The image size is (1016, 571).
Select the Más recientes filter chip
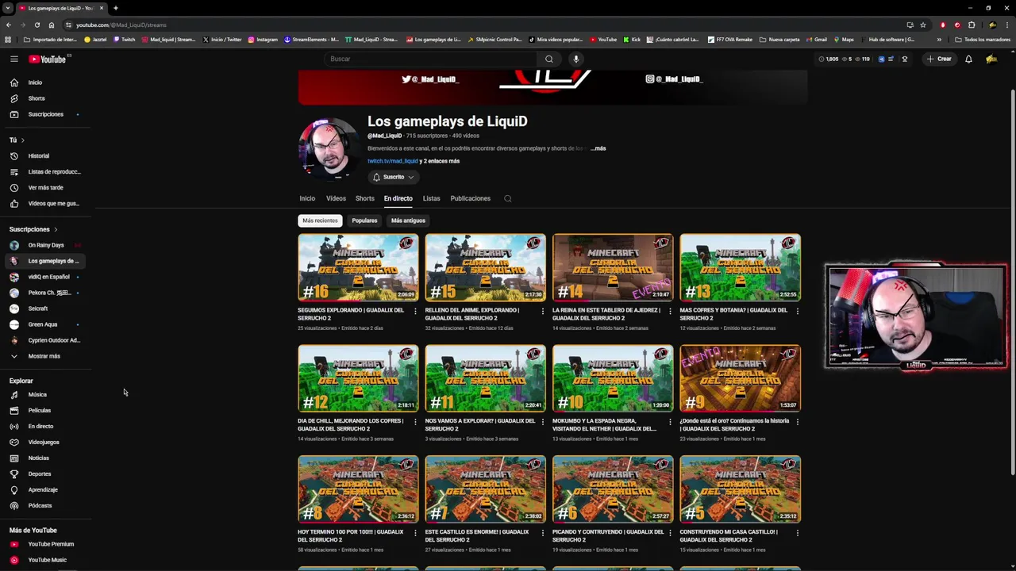(x=320, y=220)
